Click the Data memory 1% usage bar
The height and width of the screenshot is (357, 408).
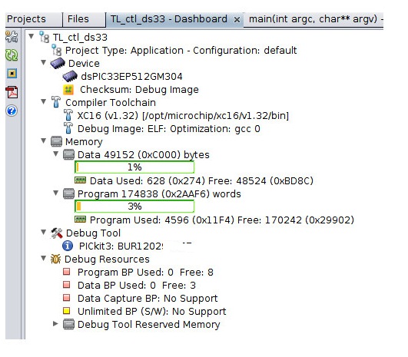(134, 167)
